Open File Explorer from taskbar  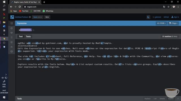[4, 22]
